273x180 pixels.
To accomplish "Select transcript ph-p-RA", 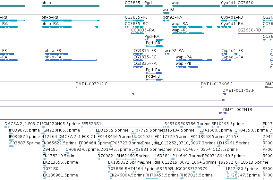I will pyautogui.click(x=70, y=27).
